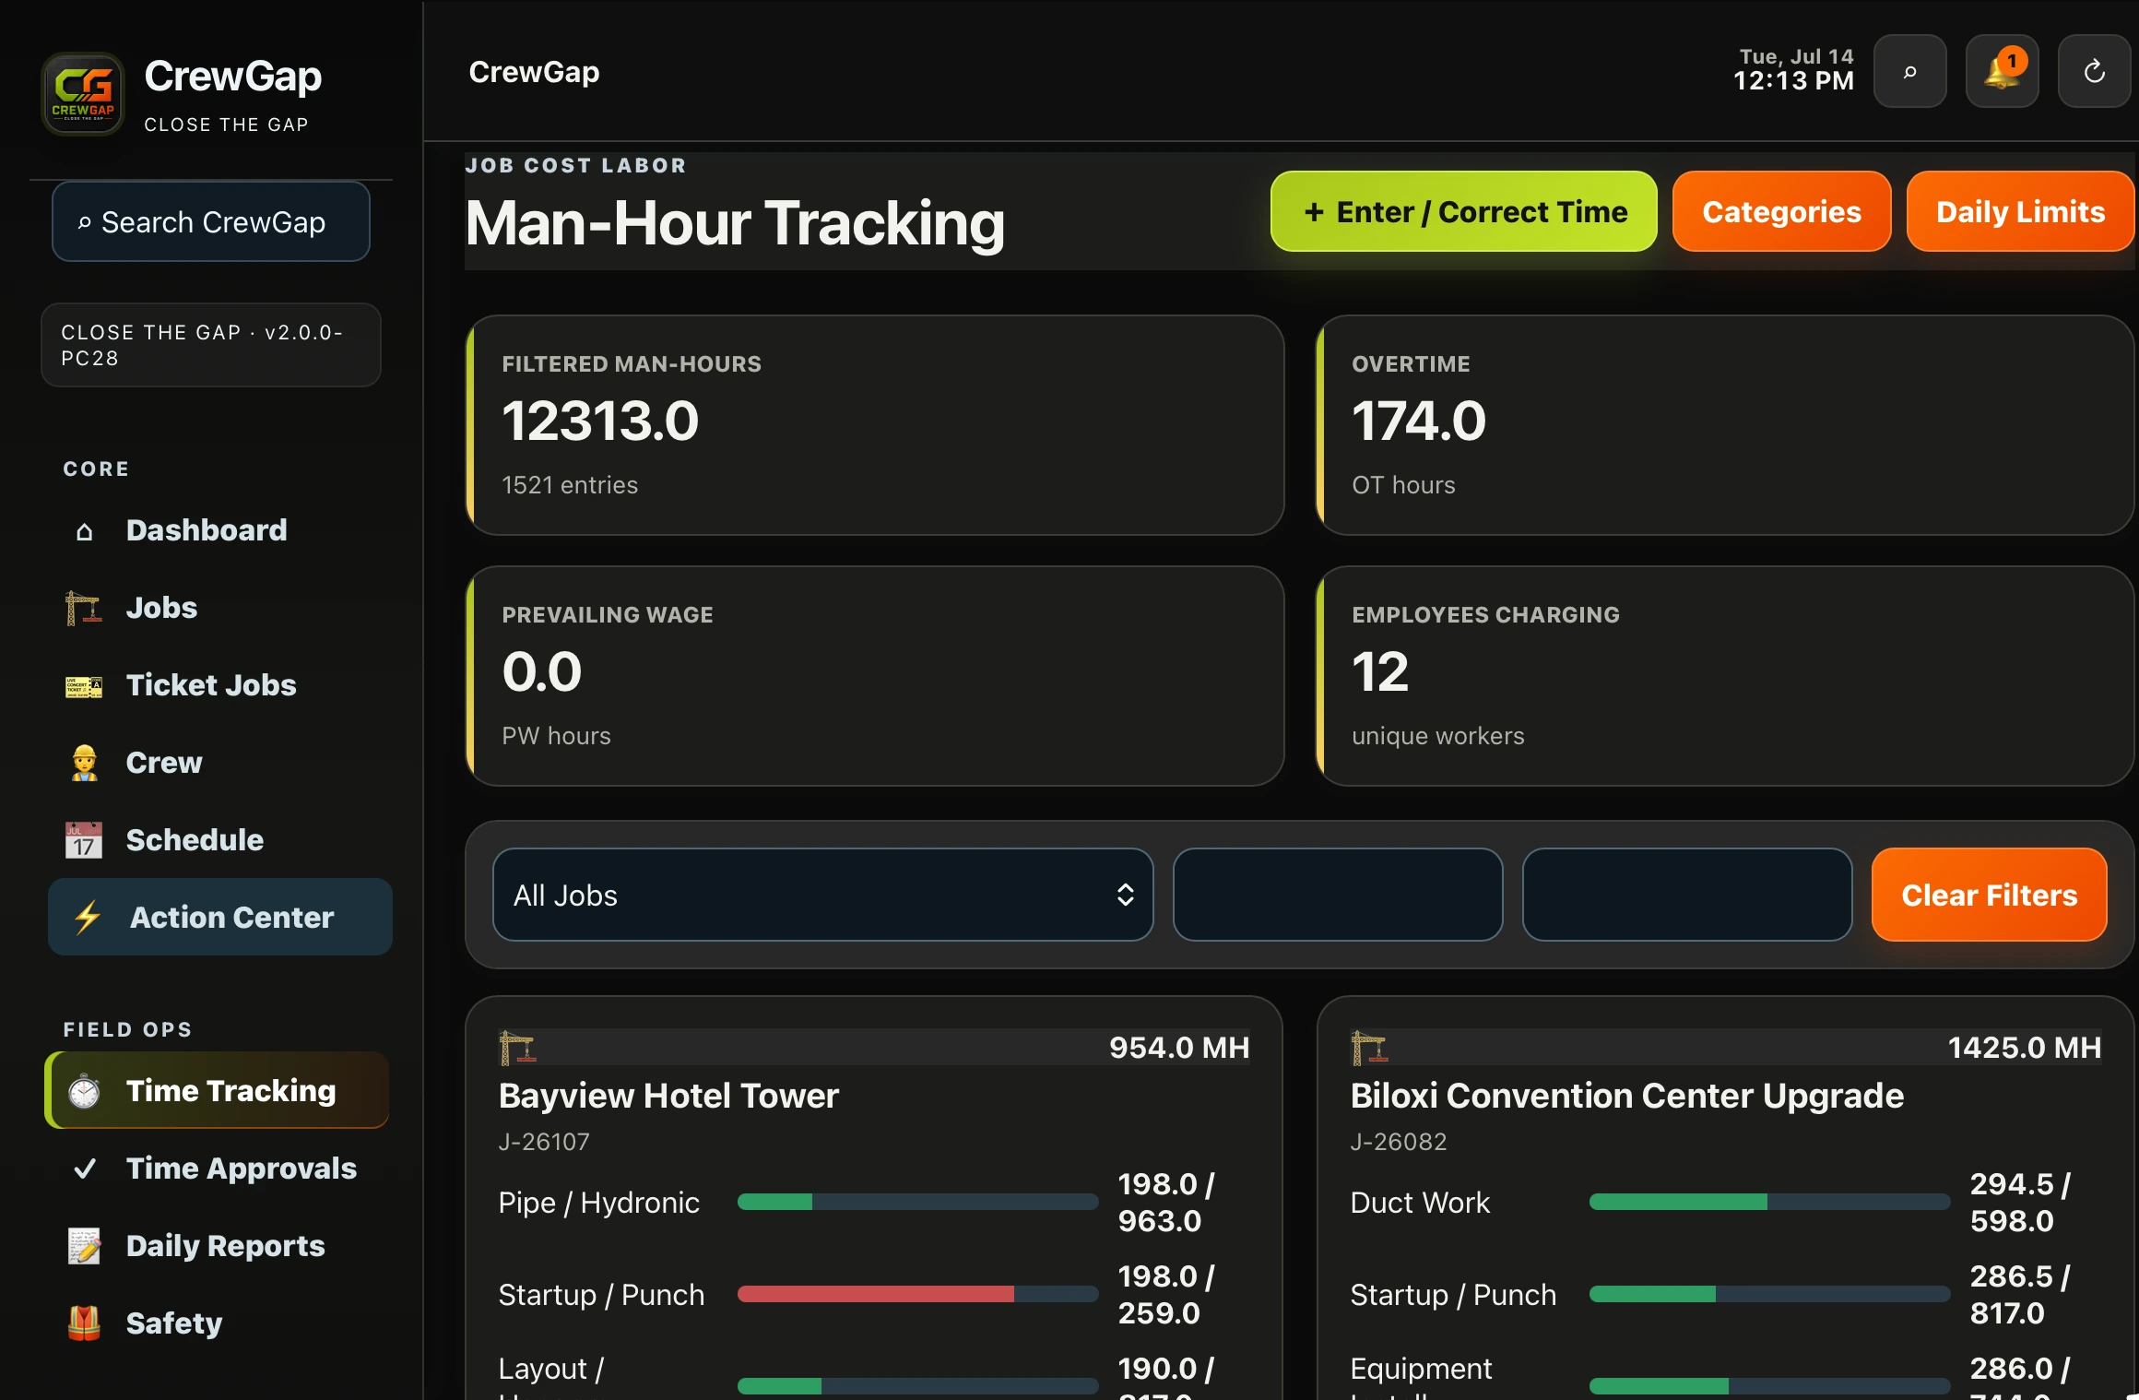2139x1400 pixels.
Task: Click the Action Center lightning icon
Action: tap(88, 918)
